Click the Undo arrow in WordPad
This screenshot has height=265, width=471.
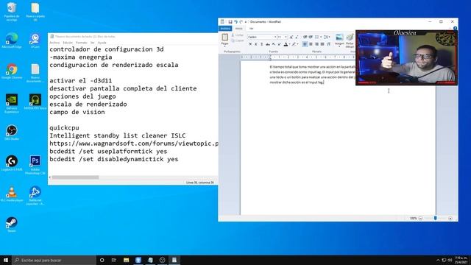[235, 22]
